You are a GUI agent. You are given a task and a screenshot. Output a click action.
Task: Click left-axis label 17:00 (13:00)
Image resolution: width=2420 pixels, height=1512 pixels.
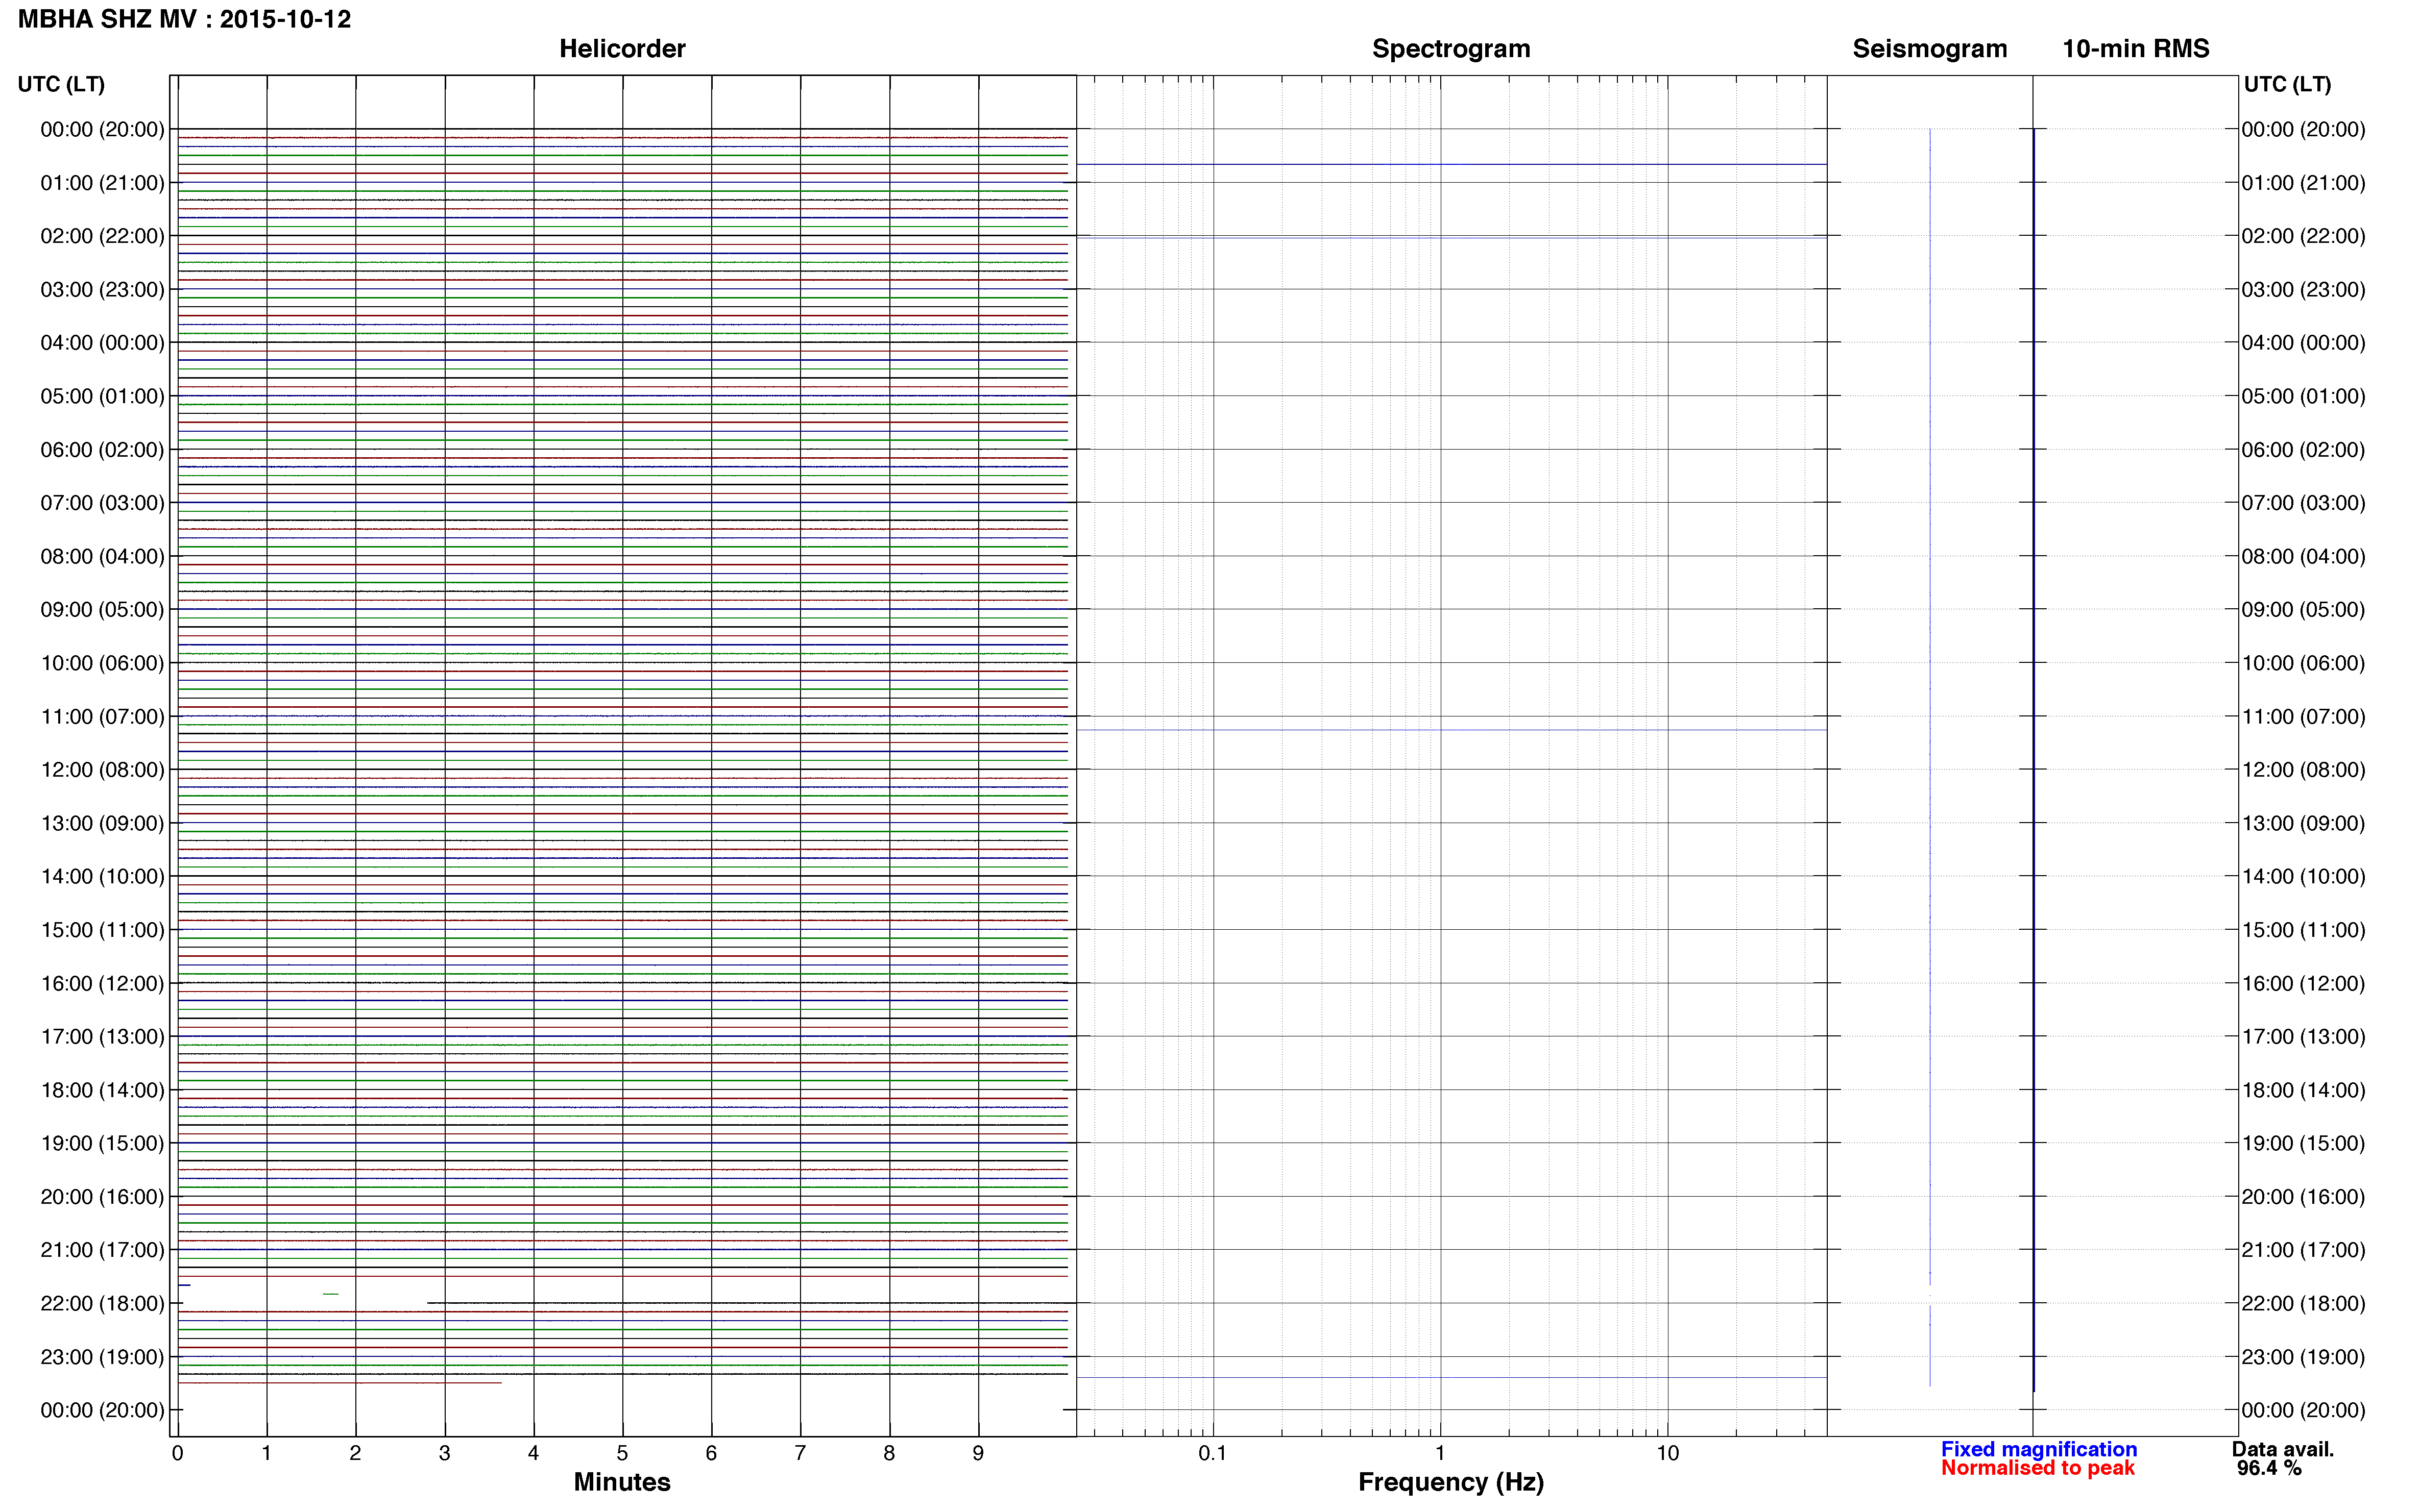click(x=102, y=1037)
